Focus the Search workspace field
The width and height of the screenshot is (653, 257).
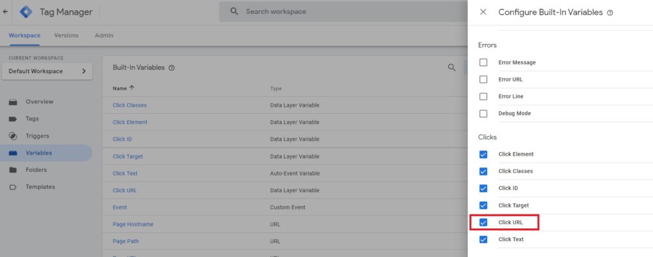coord(344,11)
